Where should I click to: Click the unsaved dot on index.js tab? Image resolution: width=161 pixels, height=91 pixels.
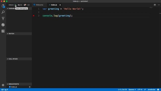(x=60, y=5)
